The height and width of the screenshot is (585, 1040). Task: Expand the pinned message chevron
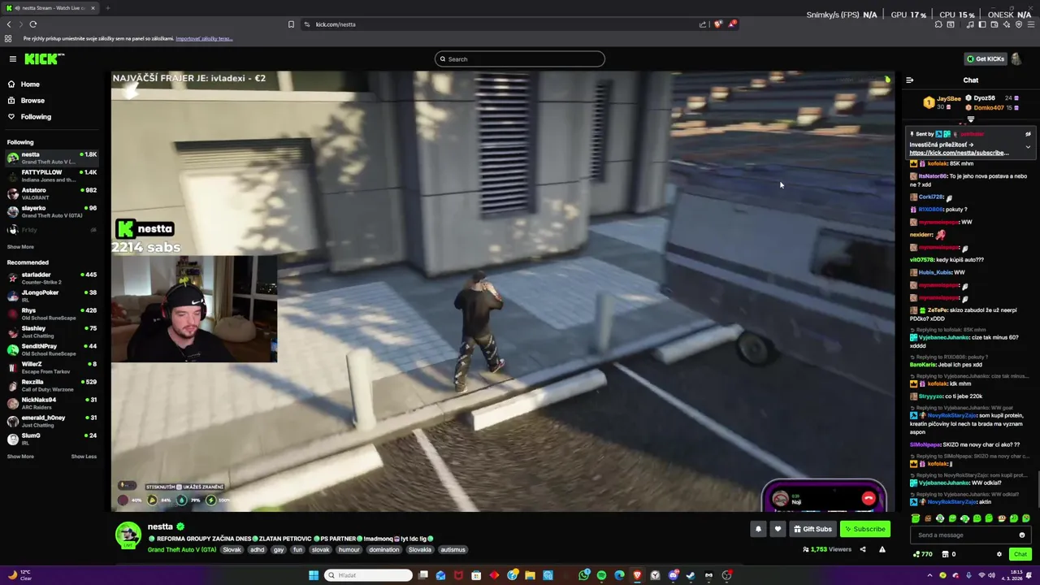1028,147
